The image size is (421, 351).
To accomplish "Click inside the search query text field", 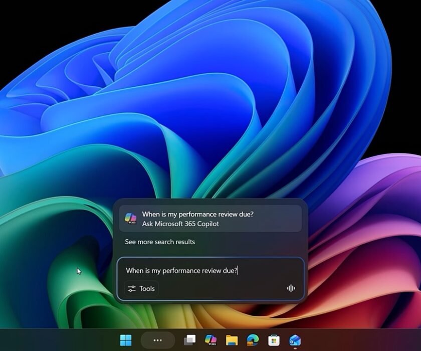I will click(x=200, y=270).
